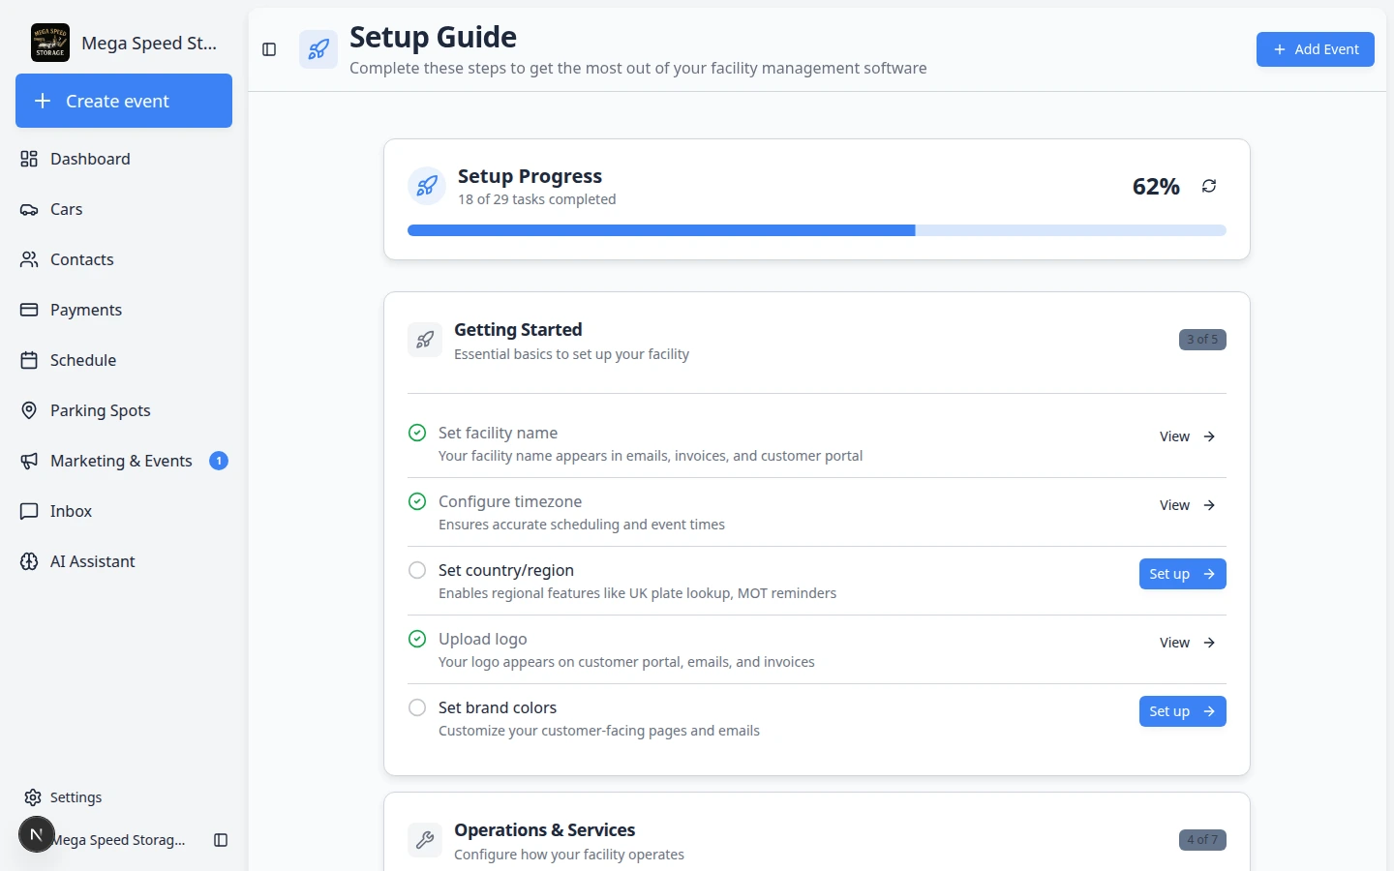Screen dimensions: 1394x871
Task: Collapse sidebar using bottom panel icon
Action: pyautogui.click(x=221, y=840)
